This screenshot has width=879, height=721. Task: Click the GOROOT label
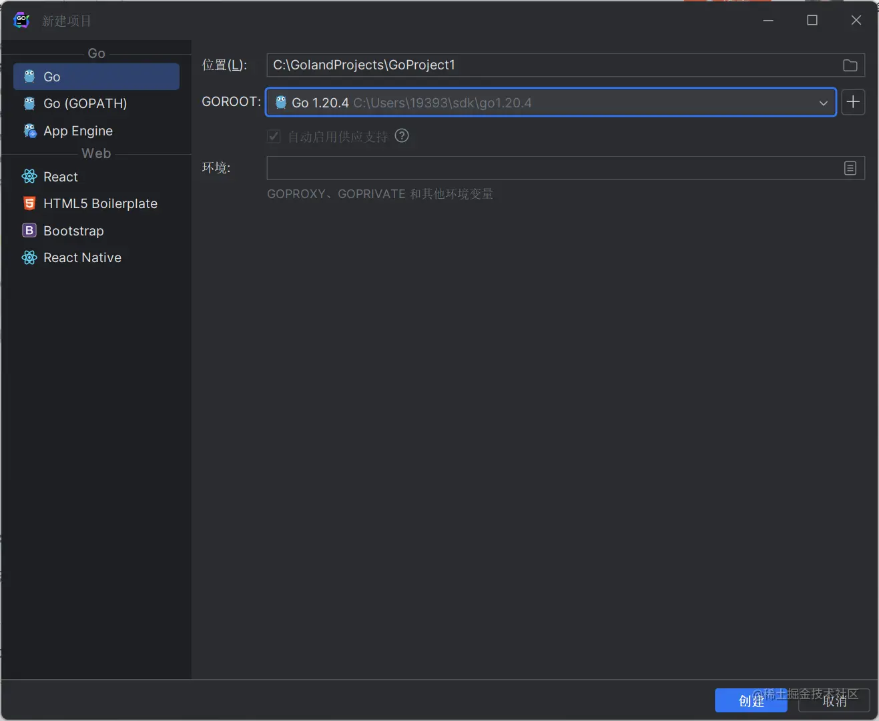[x=232, y=101]
